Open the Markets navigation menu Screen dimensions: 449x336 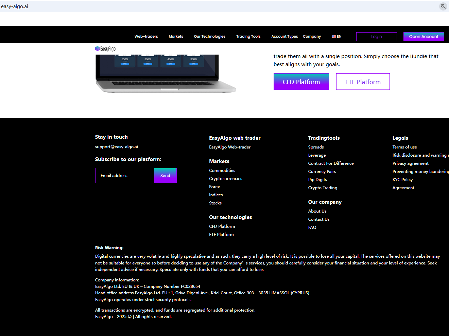click(x=176, y=37)
